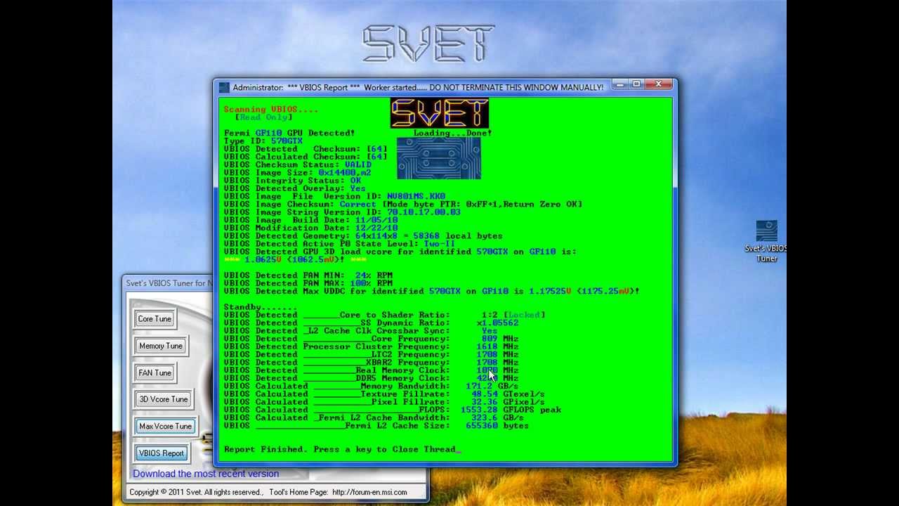Click the 'Fermi L2 Cache Size' line

tap(376, 425)
